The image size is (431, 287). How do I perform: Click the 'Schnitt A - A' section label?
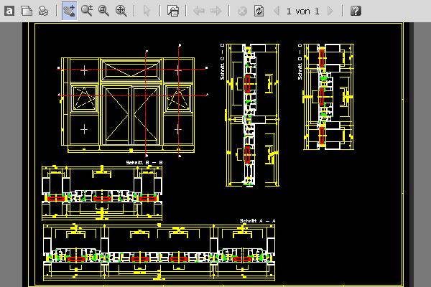(x=258, y=220)
